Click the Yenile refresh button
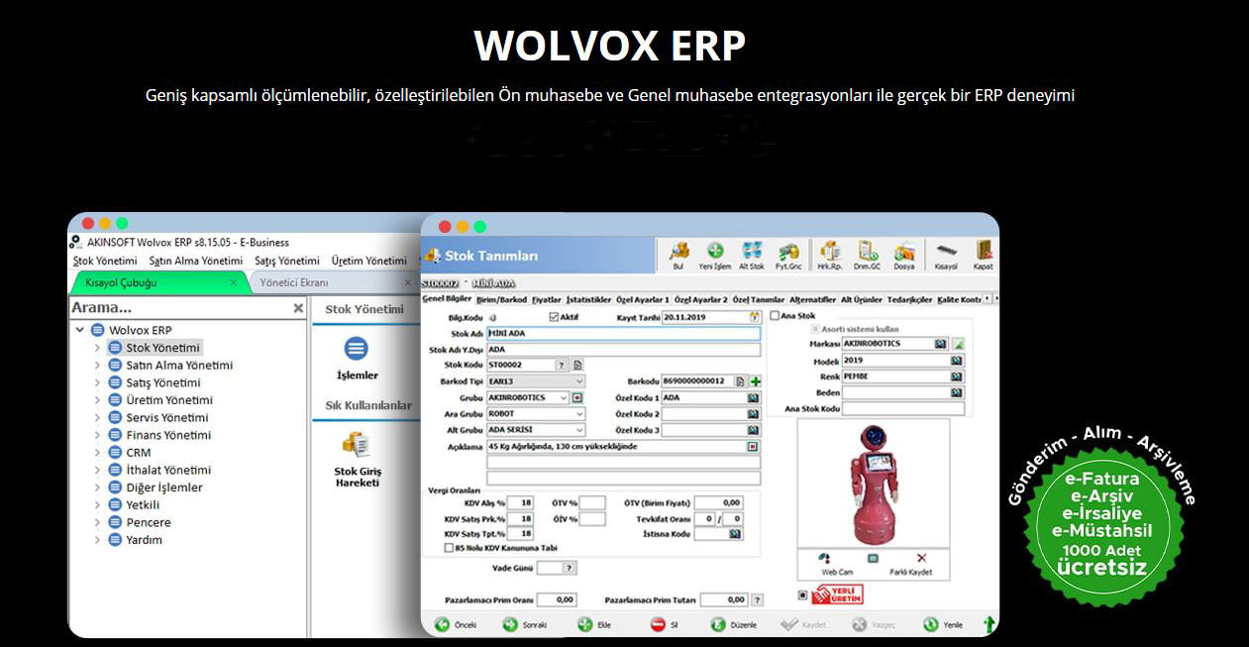 (943, 625)
